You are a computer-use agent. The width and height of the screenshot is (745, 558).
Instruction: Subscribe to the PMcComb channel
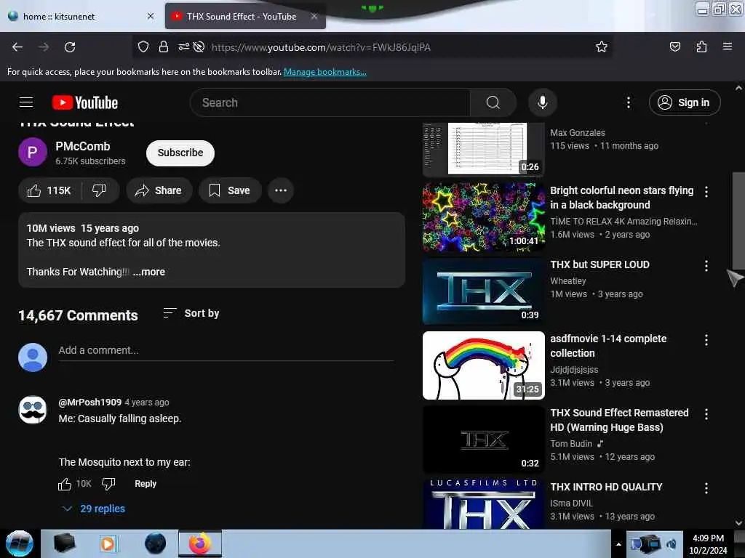(180, 153)
